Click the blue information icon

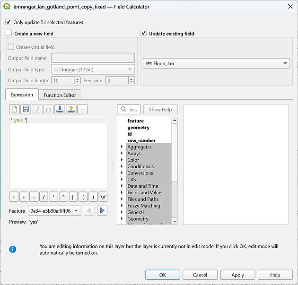[x=13, y=249]
